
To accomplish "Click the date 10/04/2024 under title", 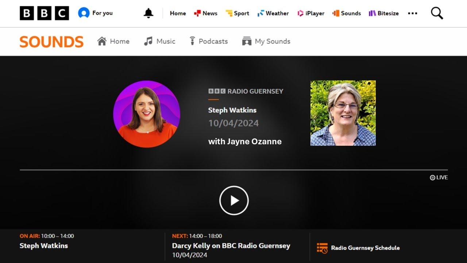I will [x=233, y=123].
